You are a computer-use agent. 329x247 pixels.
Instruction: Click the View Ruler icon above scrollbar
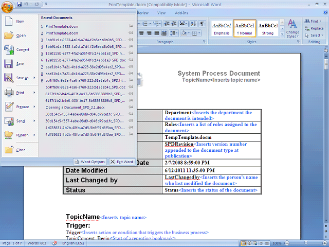(326, 50)
